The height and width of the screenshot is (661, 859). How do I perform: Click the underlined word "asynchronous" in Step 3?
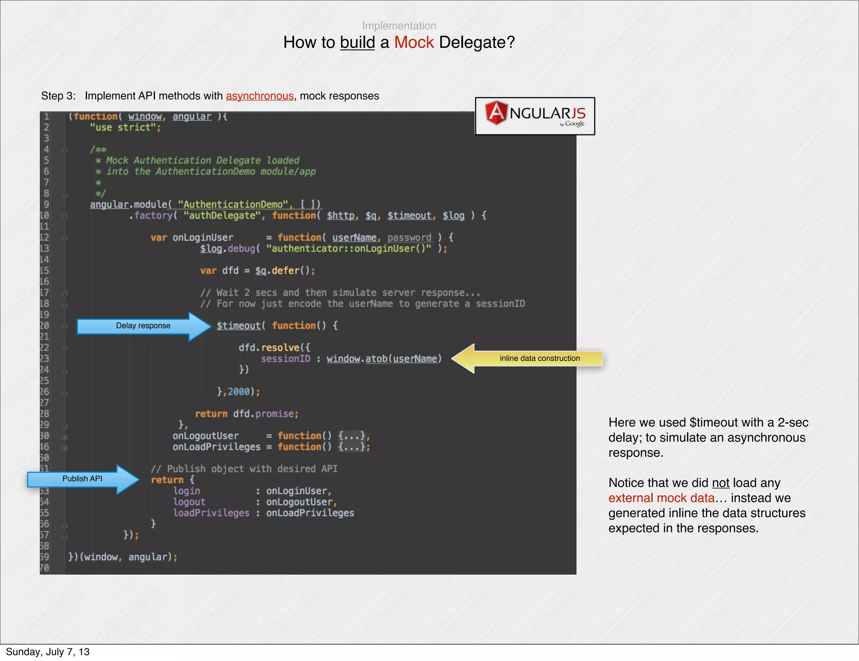[260, 96]
